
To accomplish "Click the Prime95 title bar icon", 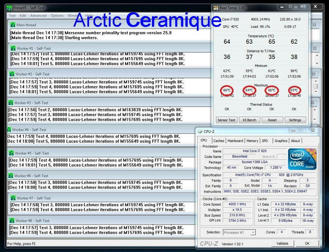I will 9,8.
